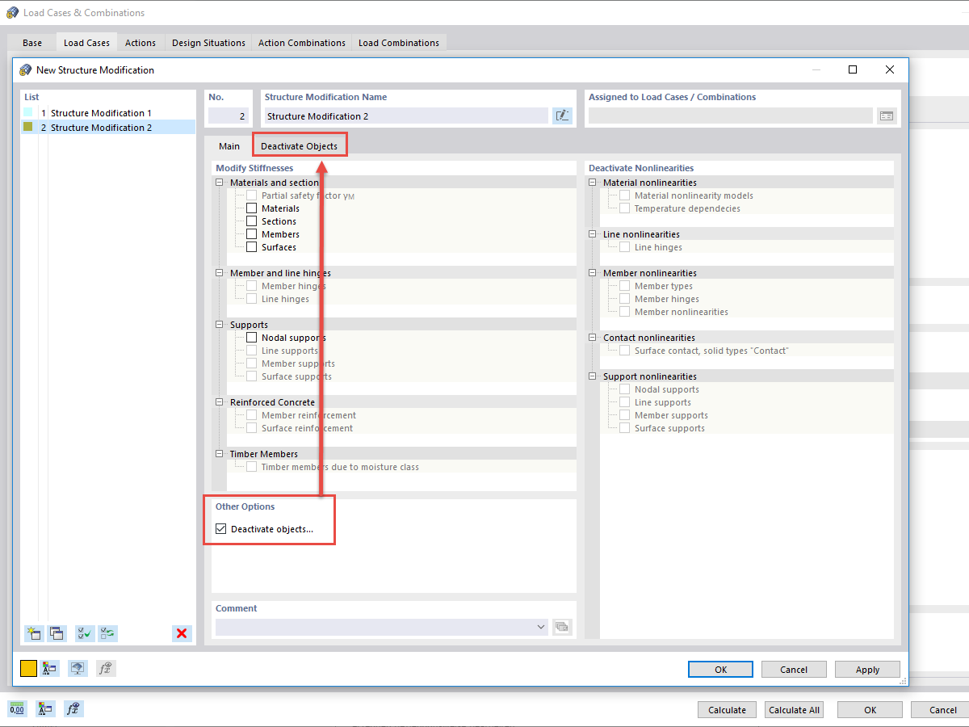Uncheck Deactivate objects under Other Options
969x727 pixels.
220,528
